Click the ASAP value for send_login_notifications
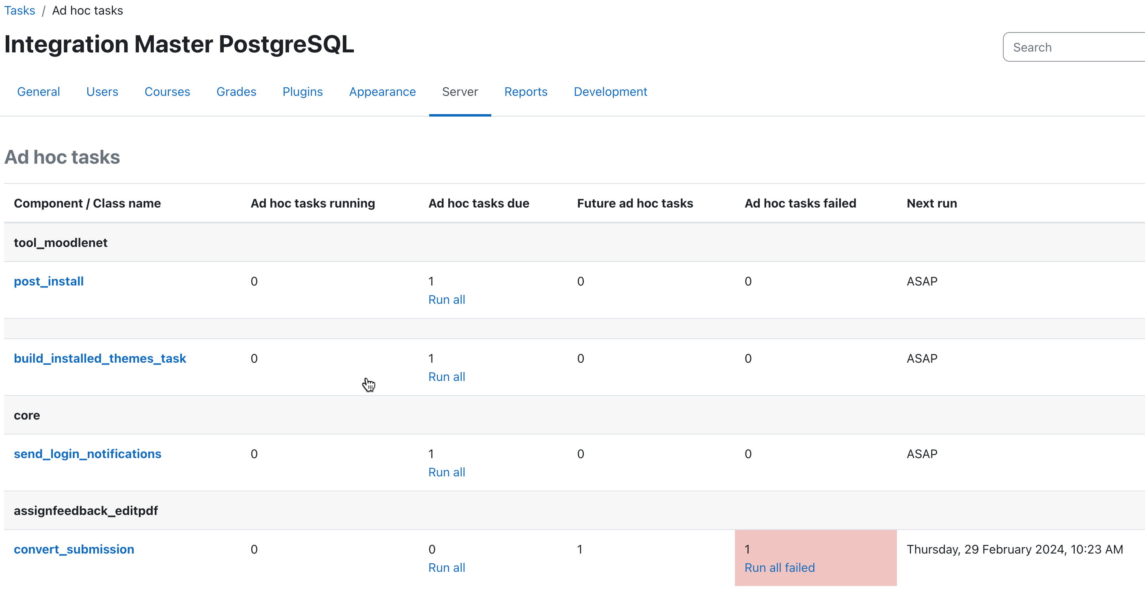The image size is (1145, 597). click(922, 454)
